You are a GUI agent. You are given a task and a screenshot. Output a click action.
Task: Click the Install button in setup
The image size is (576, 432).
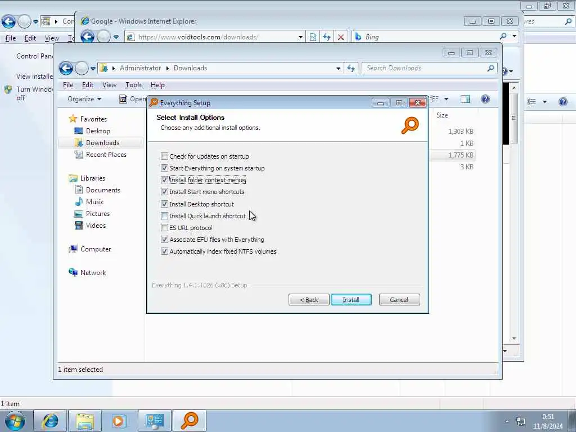[x=351, y=300]
